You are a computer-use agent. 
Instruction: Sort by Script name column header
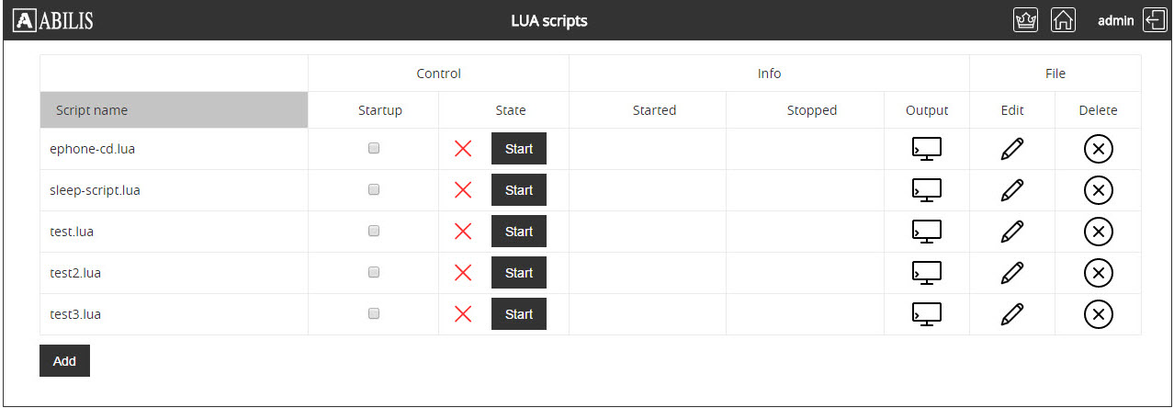(174, 110)
